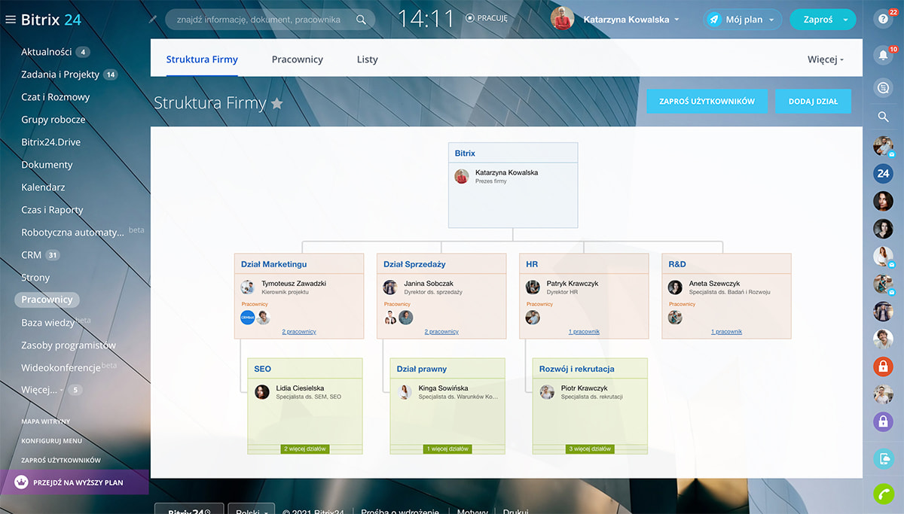Toggle the favorite star next to Struktura Firmy

coord(277,103)
